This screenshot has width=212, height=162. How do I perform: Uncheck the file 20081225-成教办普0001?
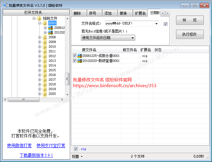74,56
